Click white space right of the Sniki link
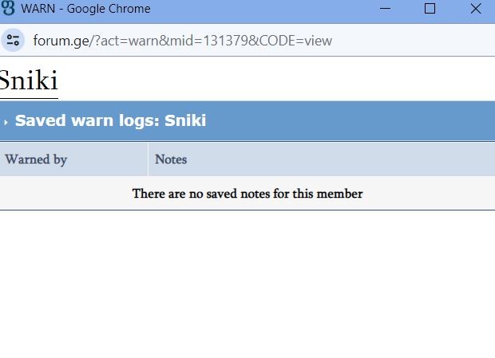Image resolution: width=495 pixels, height=358 pixels. [279, 81]
